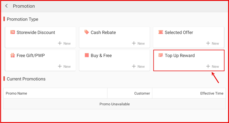Click the Top Up Reward card icon
This screenshot has width=229, height=123.
161,55
